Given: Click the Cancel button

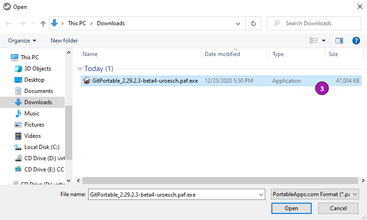Looking at the screenshot, I should [x=338, y=208].
